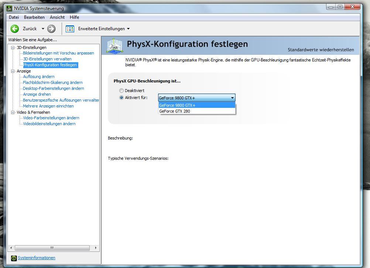Collapse the 3D-Einstellungen tree node
Screen dimensions: 370x268
13,47
